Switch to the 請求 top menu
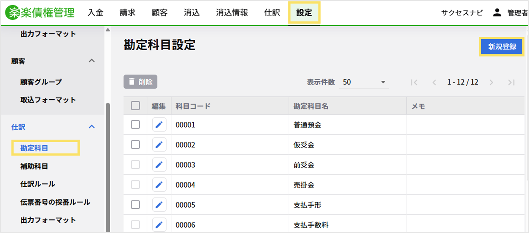The width and height of the screenshot is (529, 233). [x=128, y=13]
